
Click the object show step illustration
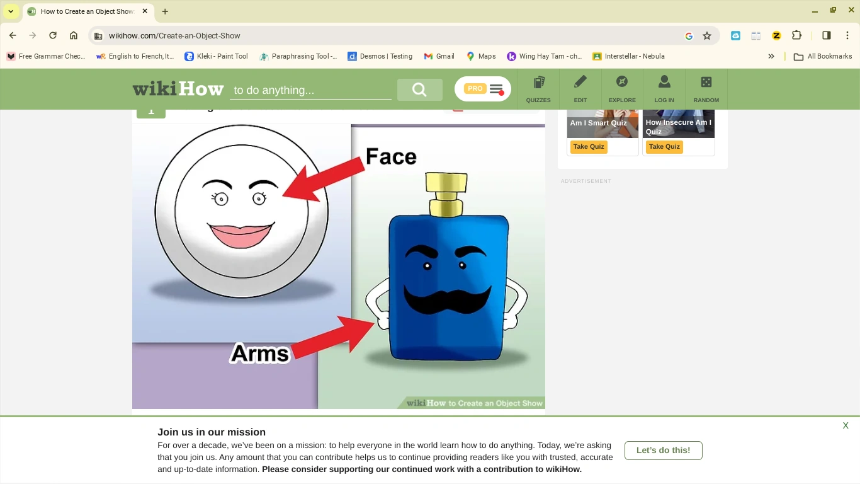point(339,267)
